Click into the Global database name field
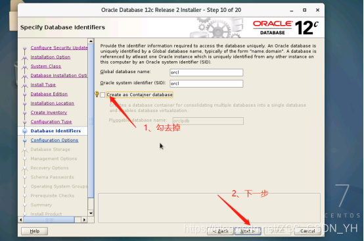This screenshot has width=364, height=241. click(x=206, y=72)
